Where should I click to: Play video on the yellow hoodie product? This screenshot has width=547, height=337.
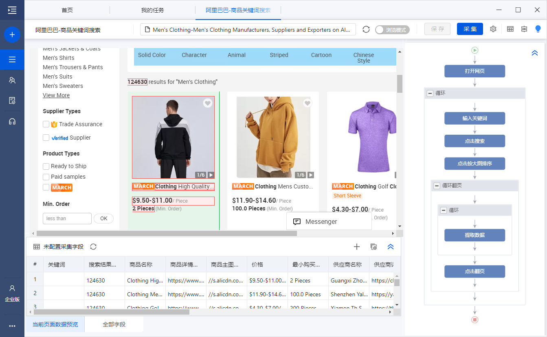[x=310, y=175]
